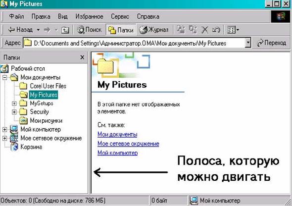Select Мой компьютер in folder tree

tap(41, 129)
